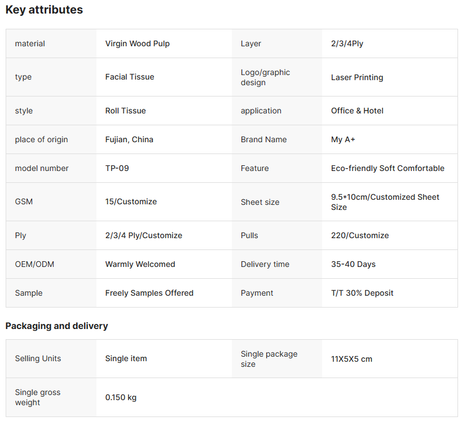Click the 15/Customize GSM value

[131, 201]
